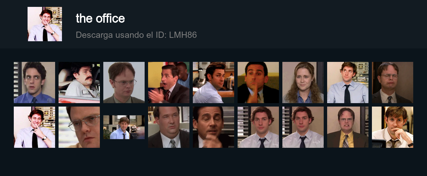
Task: Open sticker of woman with long curly hair
Action: pyautogui.click(x=303, y=82)
